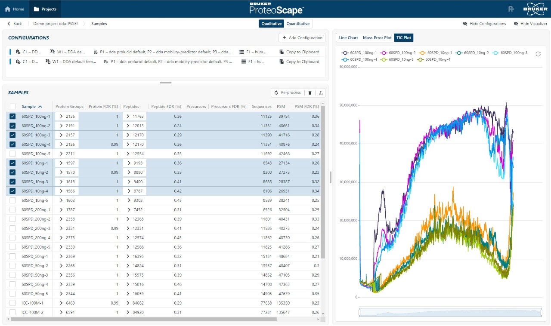This screenshot has height=326, width=551.
Task: Expand peptides 12013 for 60SPD_100ng-2
Action: [x=128, y=126]
